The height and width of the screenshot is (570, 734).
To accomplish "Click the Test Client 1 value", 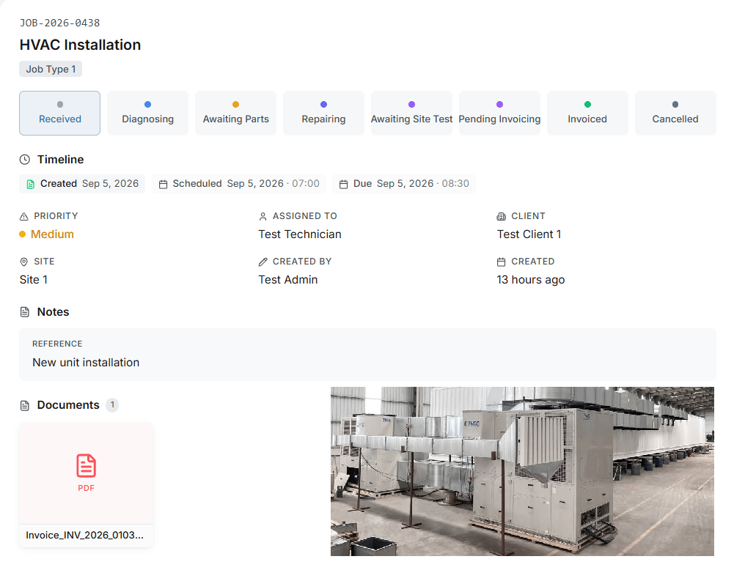I will pos(529,234).
